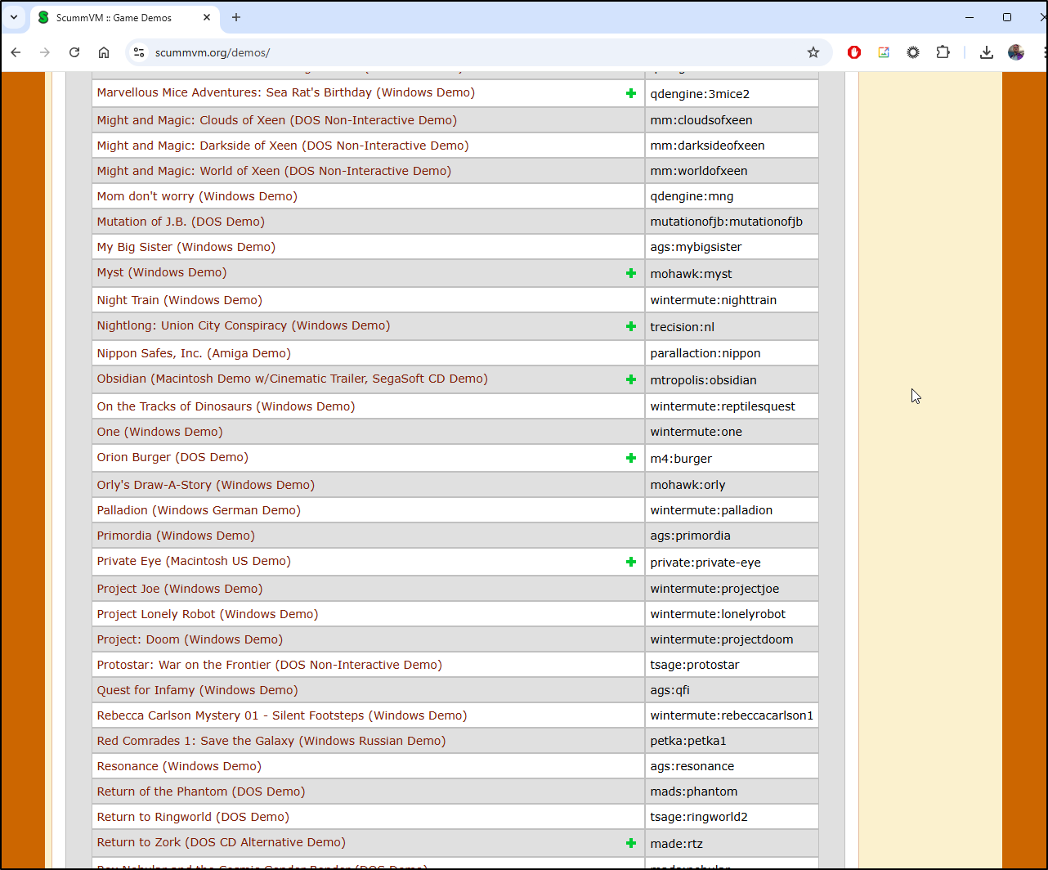Expand Orion Burger green plus icon
1048x870 pixels.
[630, 458]
